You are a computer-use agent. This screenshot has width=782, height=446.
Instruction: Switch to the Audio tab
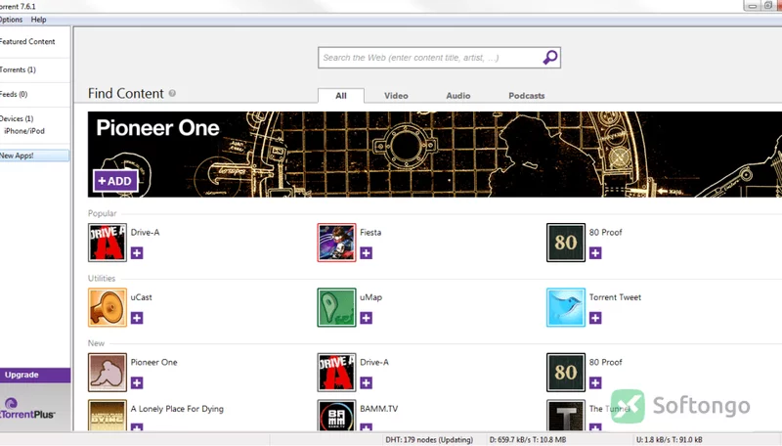(x=457, y=96)
